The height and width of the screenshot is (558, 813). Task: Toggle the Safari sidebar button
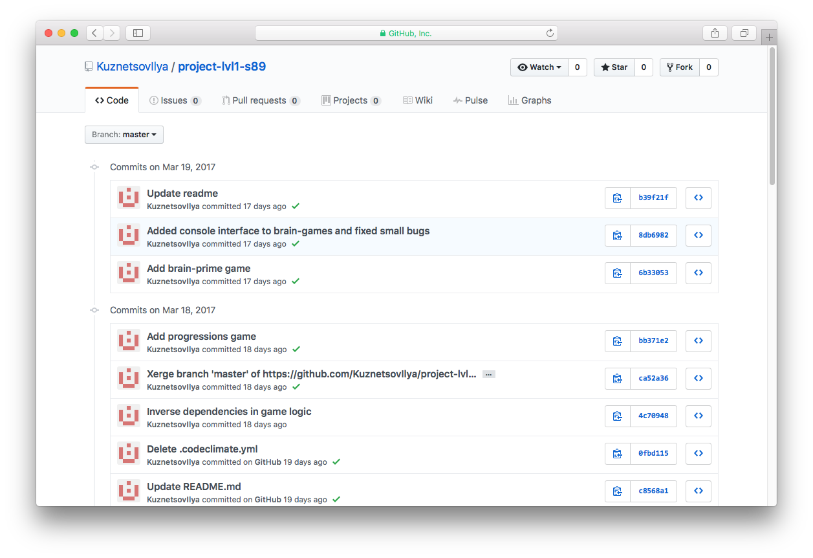pos(138,33)
